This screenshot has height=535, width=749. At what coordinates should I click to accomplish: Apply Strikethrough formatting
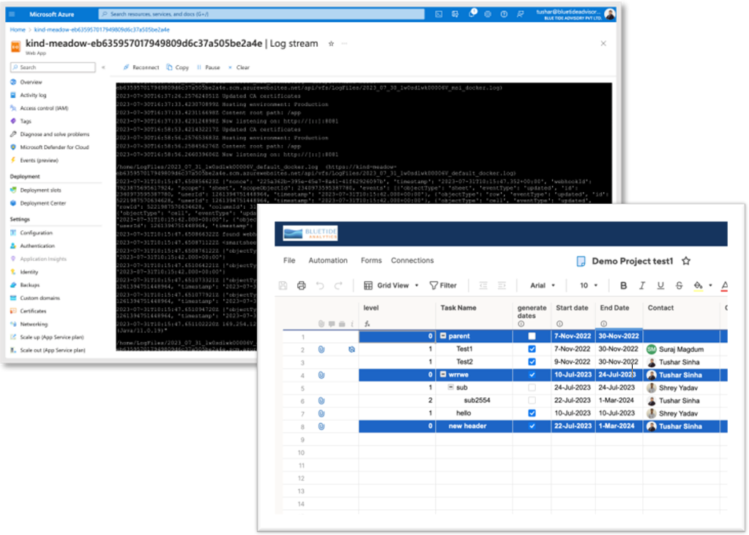679,286
